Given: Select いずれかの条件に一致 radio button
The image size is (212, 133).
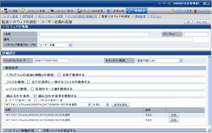Looking at the screenshot, I should pos(35,100).
